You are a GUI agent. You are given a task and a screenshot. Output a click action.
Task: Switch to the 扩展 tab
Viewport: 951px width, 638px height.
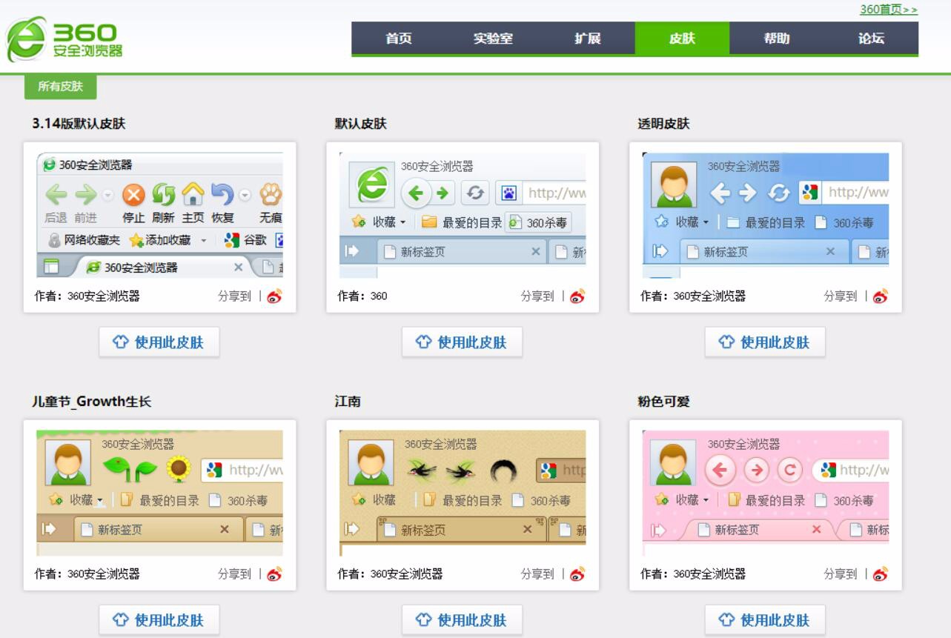pyautogui.click(x=588, y=39)
